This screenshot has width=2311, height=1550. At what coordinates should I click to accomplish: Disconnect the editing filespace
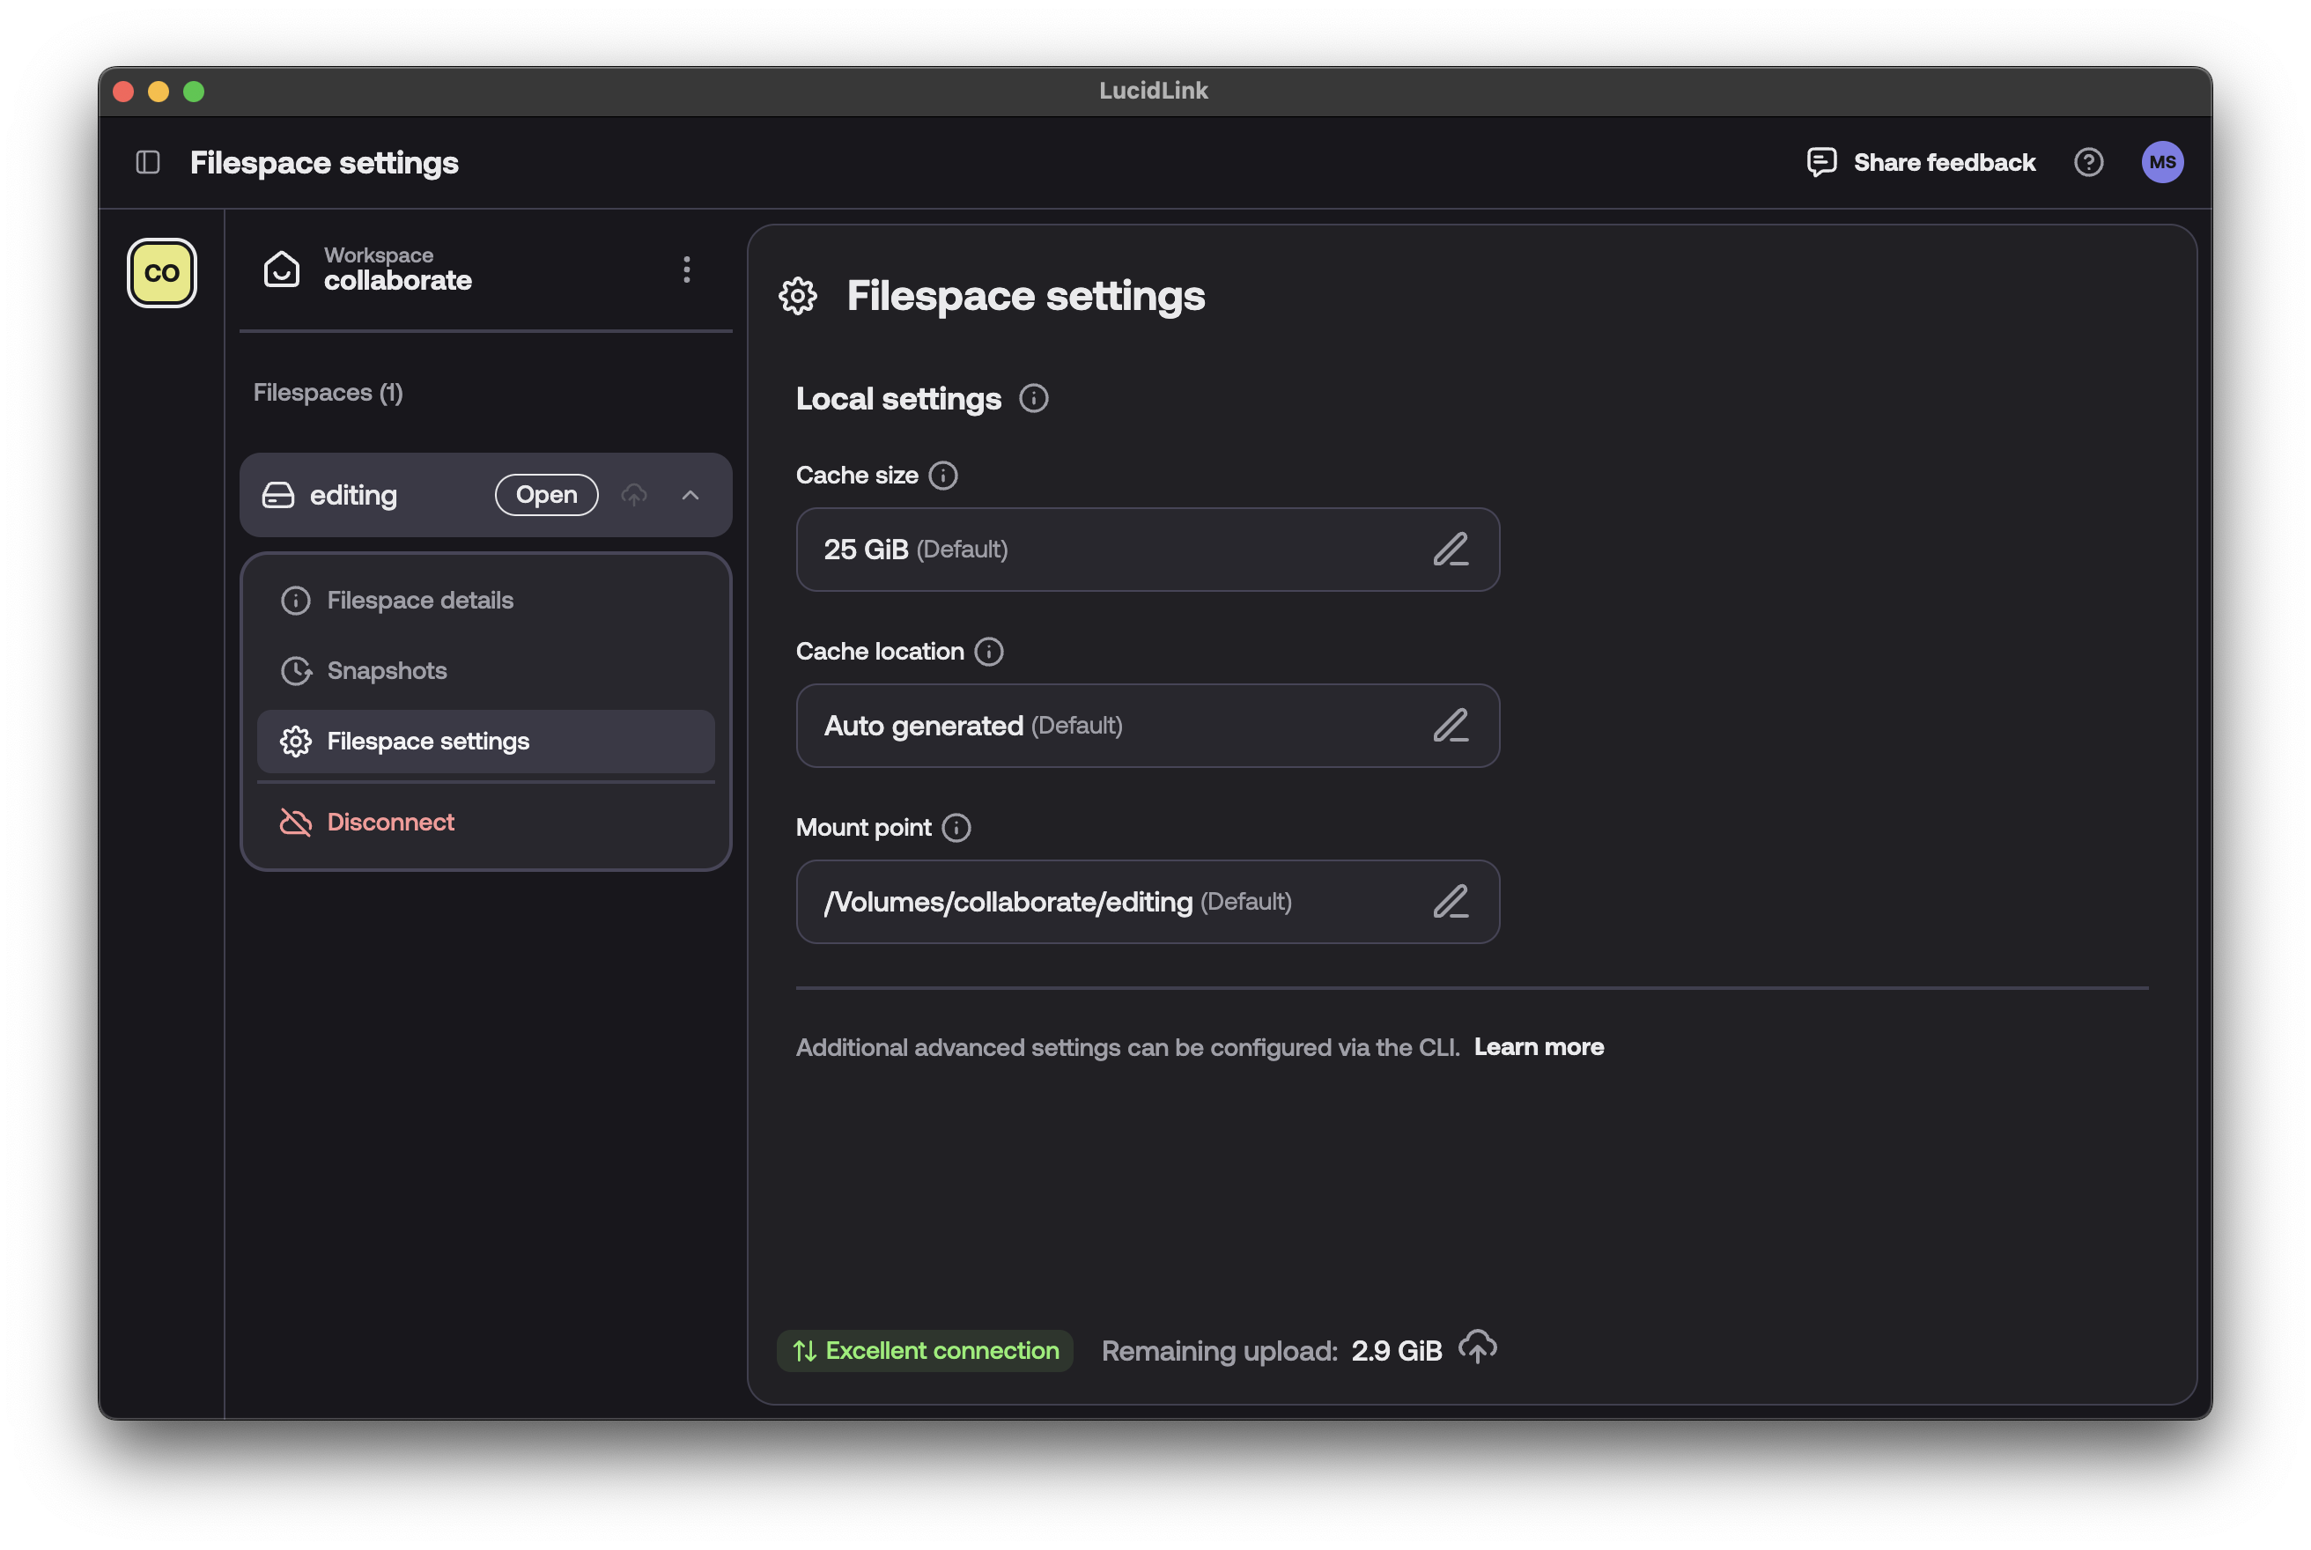[x=485, y=823]
